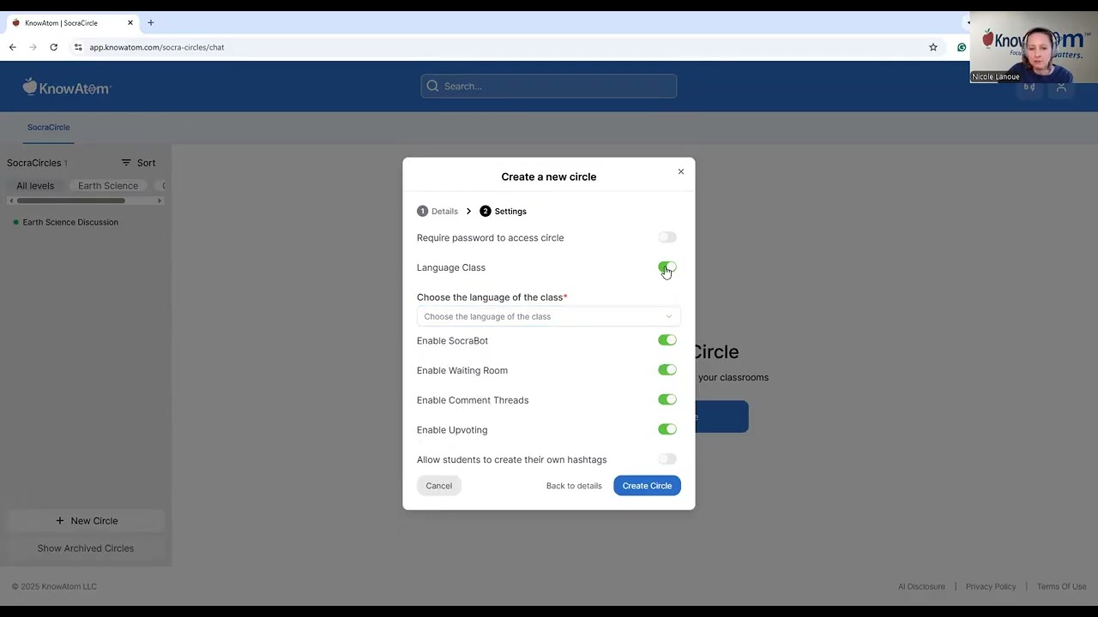Click the SocraCircles count label

[x=37, y=163]
